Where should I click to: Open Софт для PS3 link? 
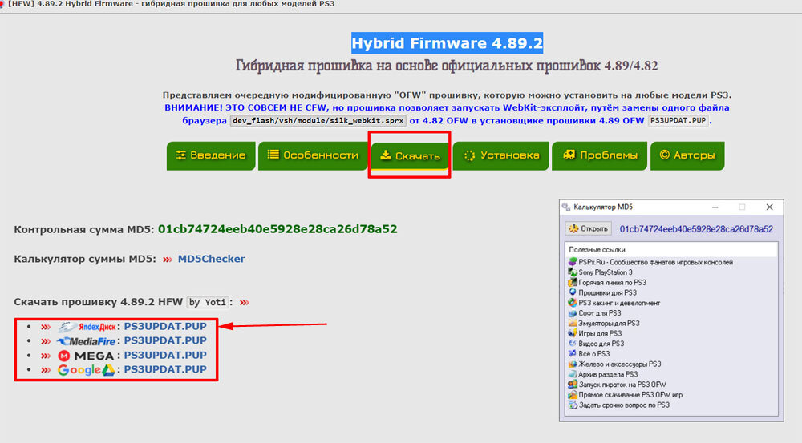tap(599, 313)
